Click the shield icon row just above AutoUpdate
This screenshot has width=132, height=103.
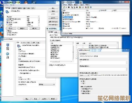[x=63, y=26]
